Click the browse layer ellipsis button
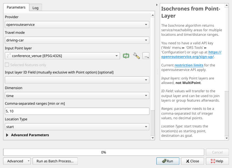Viewport: 232px width, 168px height. (146, 56)
